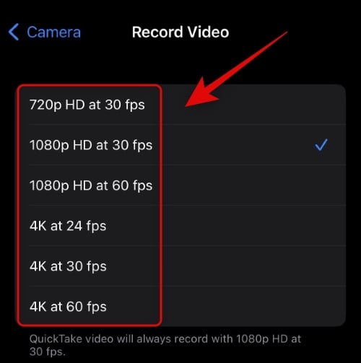Pick the 4K at 24 fps option
The image size is (361, 363).
click(x=182, y=226)
